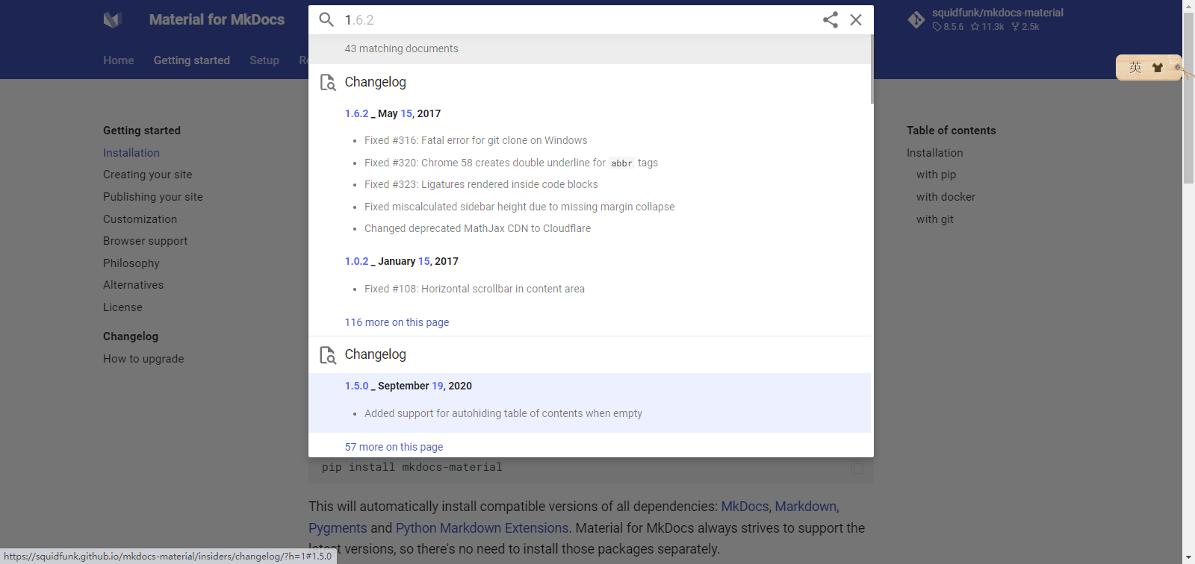Go to Publishing your site
1195x564 pixels.
[x=153, y=197]
